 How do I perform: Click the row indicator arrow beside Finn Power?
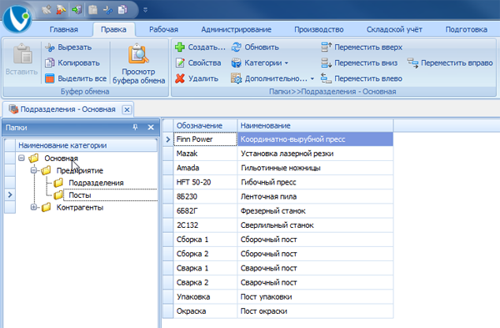tap(168, 139)
